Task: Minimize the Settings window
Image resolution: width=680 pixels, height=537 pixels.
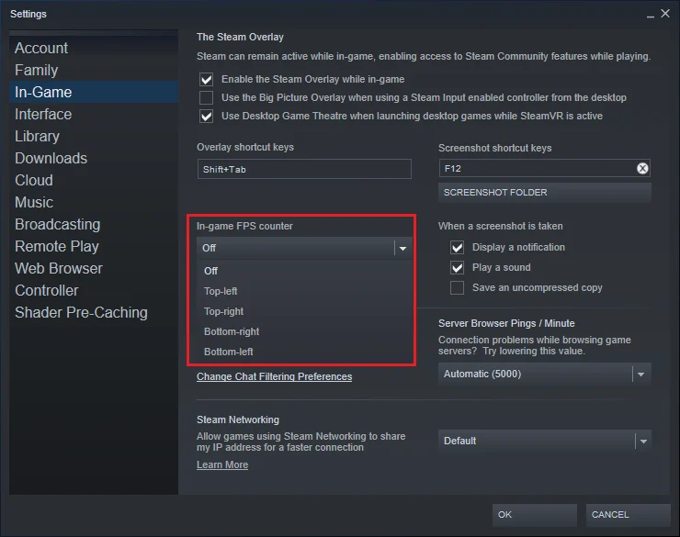Action: point(650,15)
